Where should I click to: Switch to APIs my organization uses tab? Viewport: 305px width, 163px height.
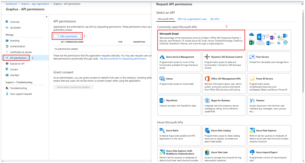tap(192, 19)
